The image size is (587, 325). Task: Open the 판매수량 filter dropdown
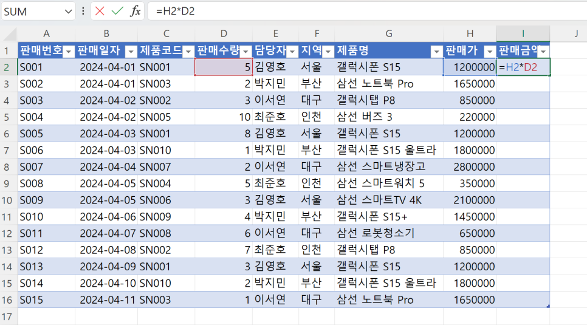246,51
